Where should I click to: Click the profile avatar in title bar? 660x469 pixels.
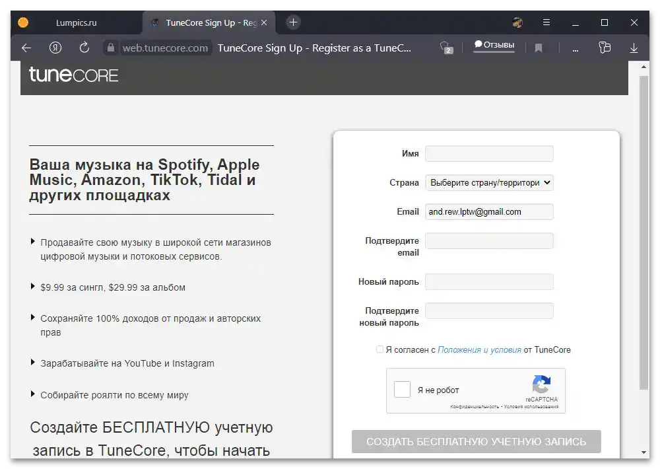point(517,22)
